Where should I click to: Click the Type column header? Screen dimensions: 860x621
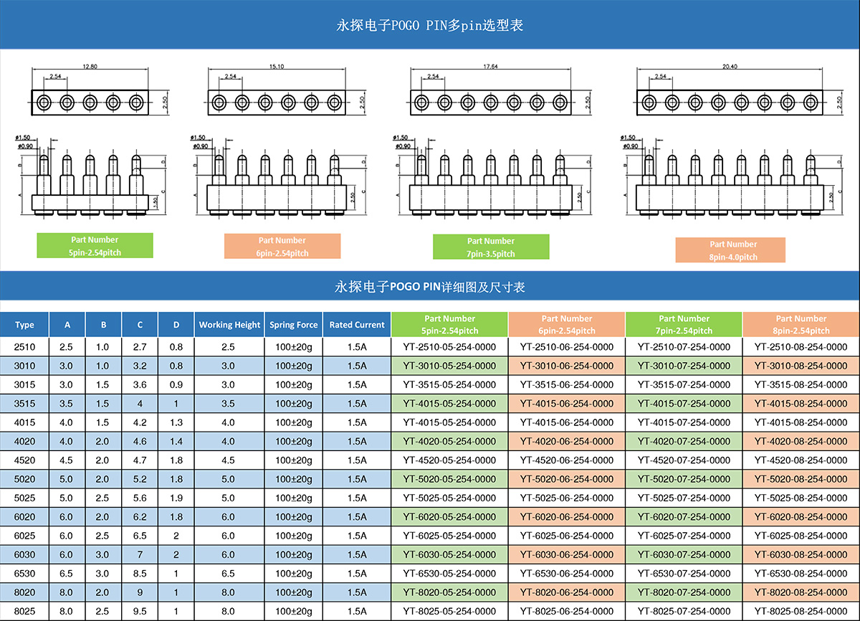(x=24, y=325)
